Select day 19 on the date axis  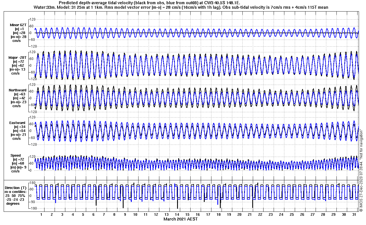[x=229, y=215]
